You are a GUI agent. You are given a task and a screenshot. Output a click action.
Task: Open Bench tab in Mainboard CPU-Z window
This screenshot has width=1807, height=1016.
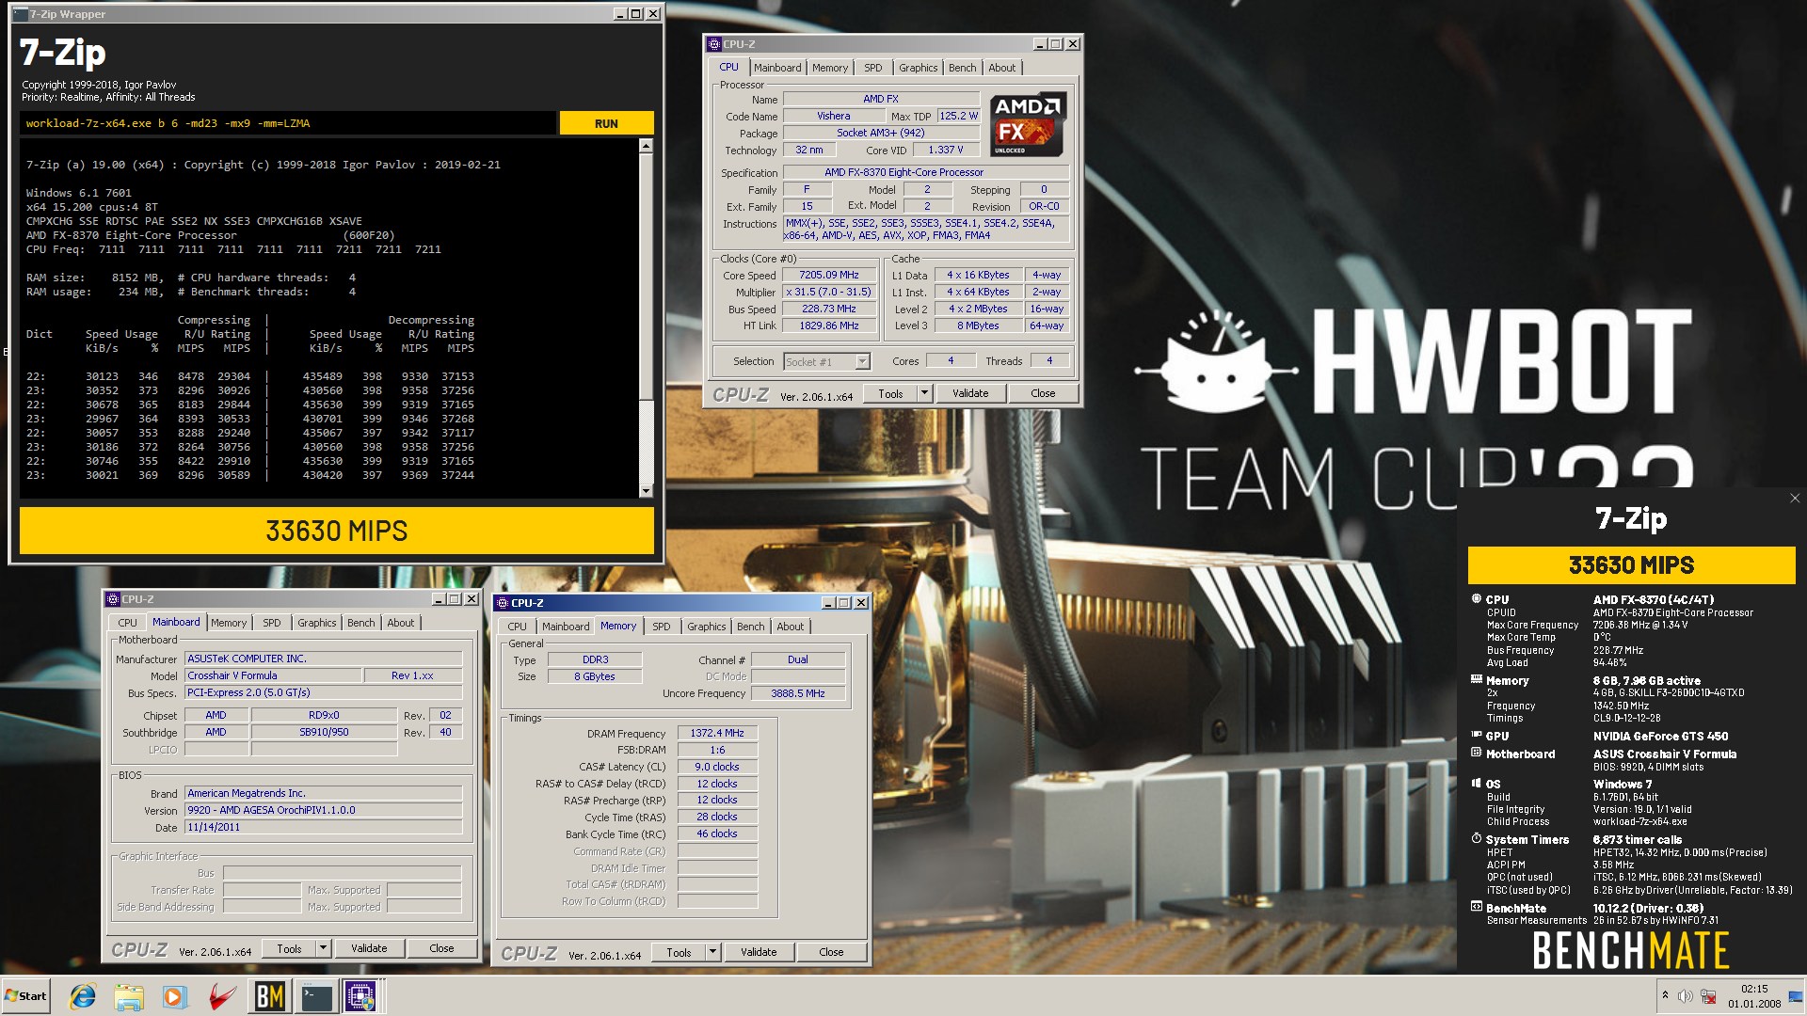coord(360,623)
